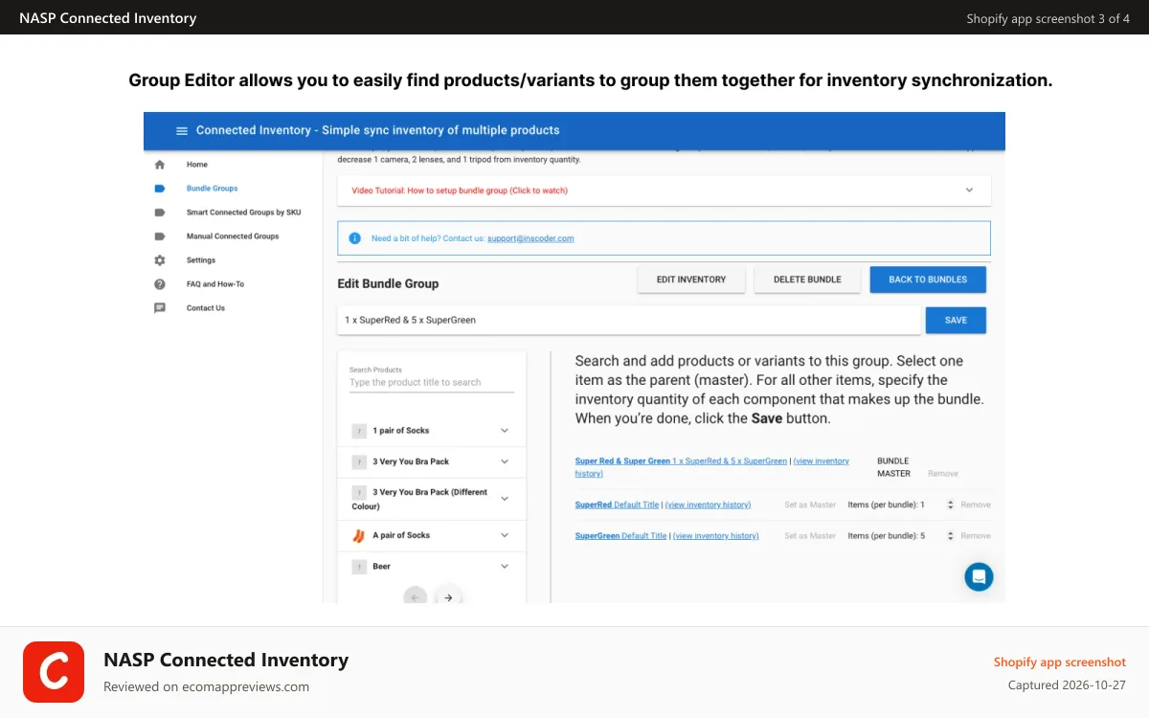Click the EDIT INVENTORY button
Viewport: 1149px width, 718px height.
[691, 280]
